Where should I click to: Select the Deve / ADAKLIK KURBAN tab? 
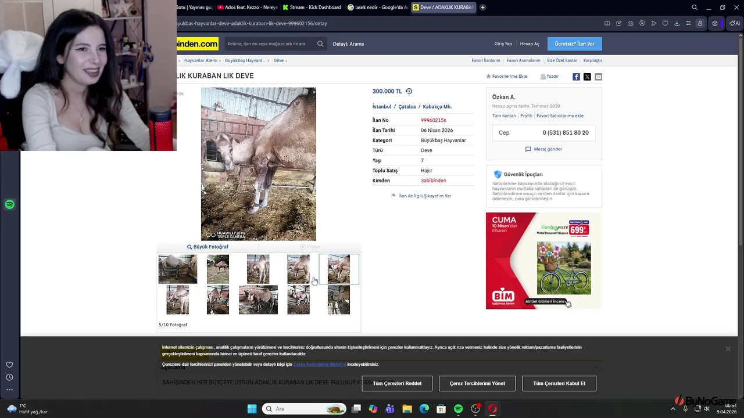(x=443, y=8)
